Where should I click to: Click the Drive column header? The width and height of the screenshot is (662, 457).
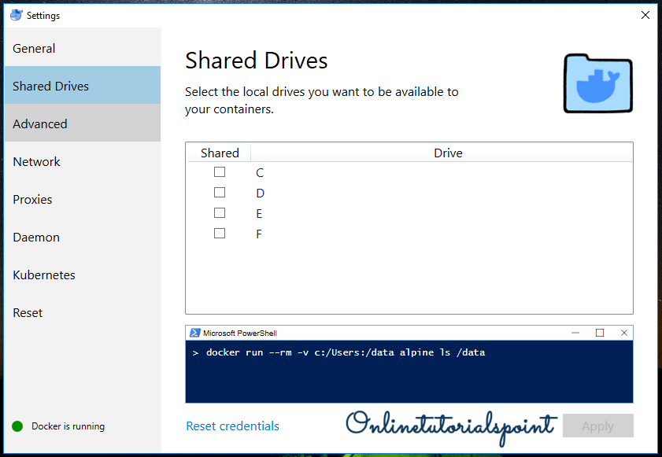pyautogui.click(x=448, y=153)
